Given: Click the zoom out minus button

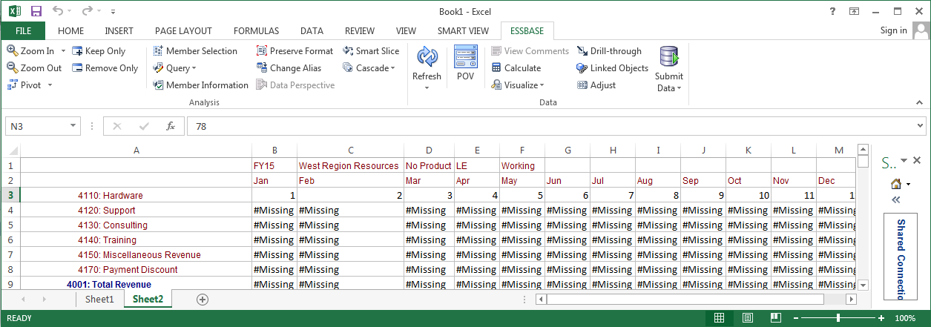Looking at the screenshot, I should 797,318.
